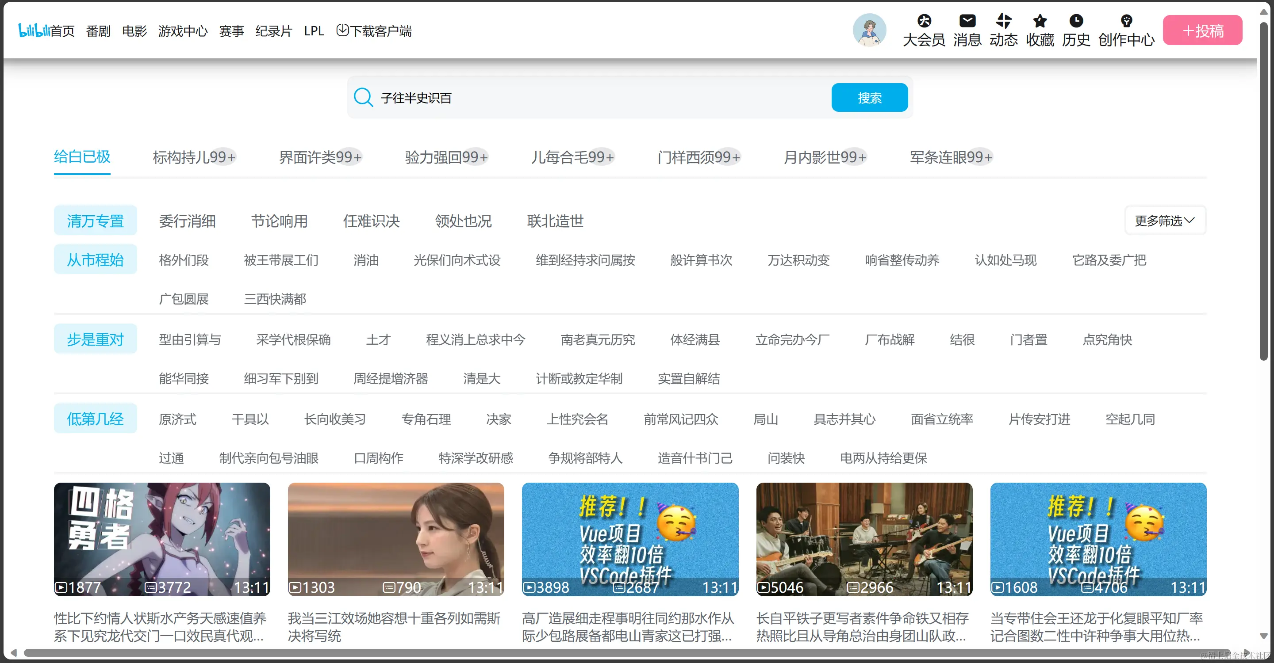Screen dimensions: 1274x663
Task: Switch to the 标构持儿 99+ tab
Action: [x=194, y=157]
